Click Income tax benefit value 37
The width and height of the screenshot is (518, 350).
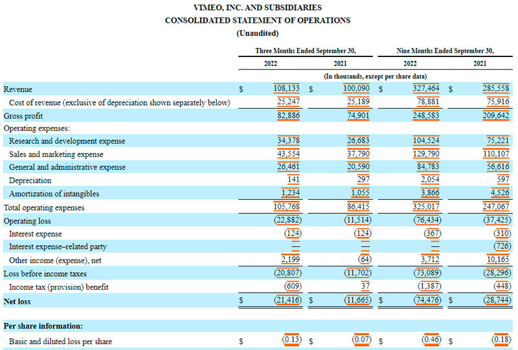pyautogui.click(x=365, y=286)
